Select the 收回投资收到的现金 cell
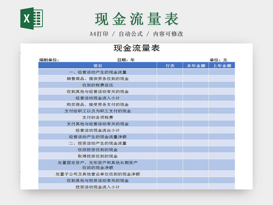This screenshot has height=205, width=273. [98, 149]
